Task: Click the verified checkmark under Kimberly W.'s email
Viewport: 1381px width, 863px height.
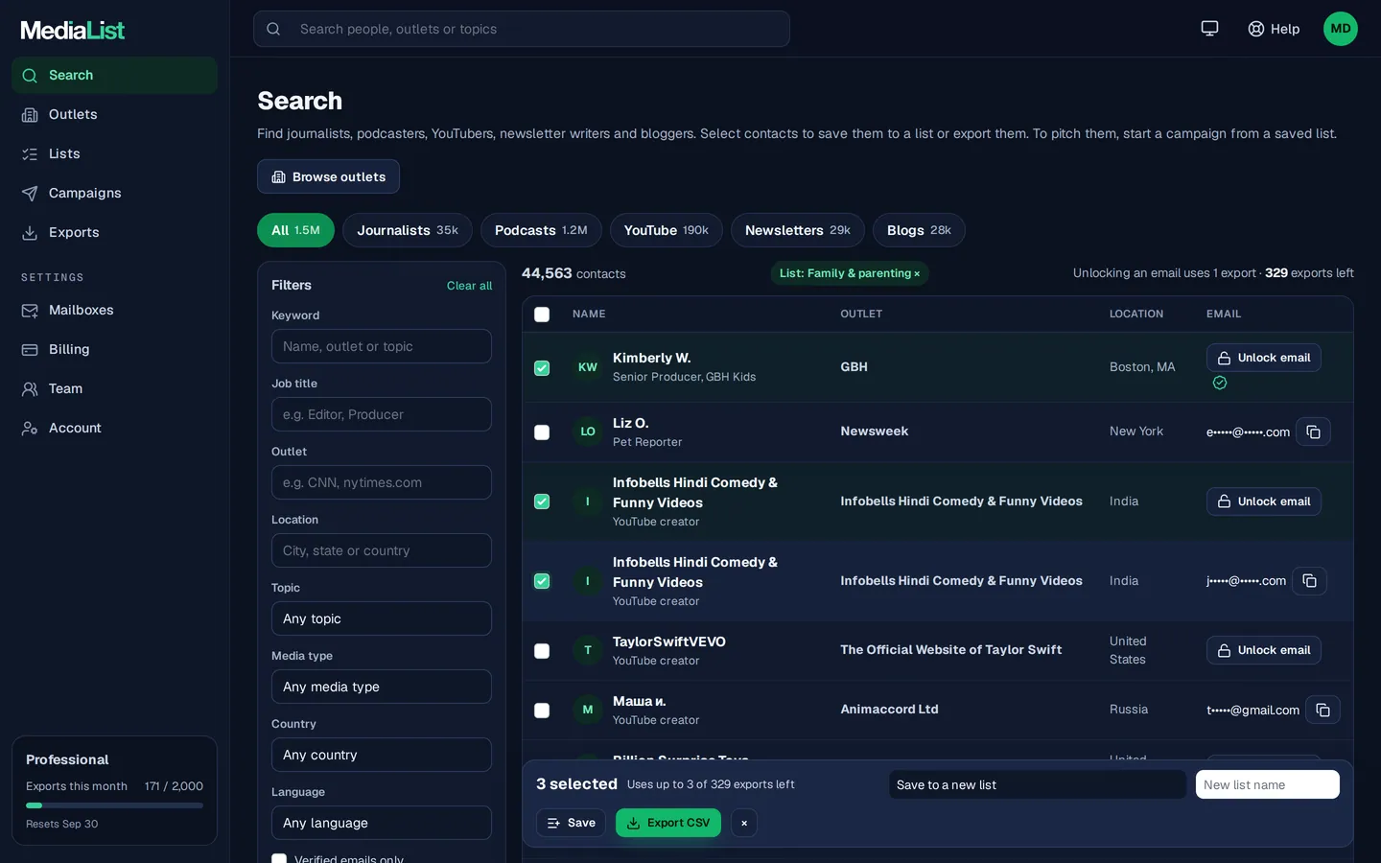Action: coord(1220,383)
